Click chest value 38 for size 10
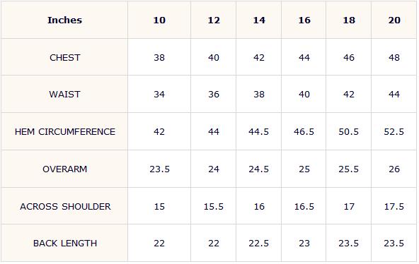419x264 pixels. coord(159,58)
